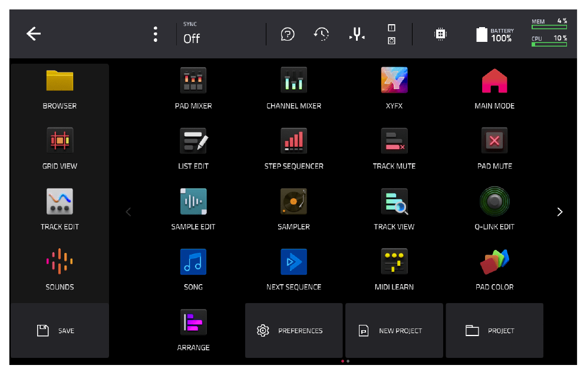Open the Sounds mode

(x=60, y=269)
